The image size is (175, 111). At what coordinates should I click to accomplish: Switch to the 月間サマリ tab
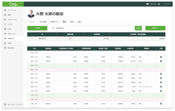[55, 22]
